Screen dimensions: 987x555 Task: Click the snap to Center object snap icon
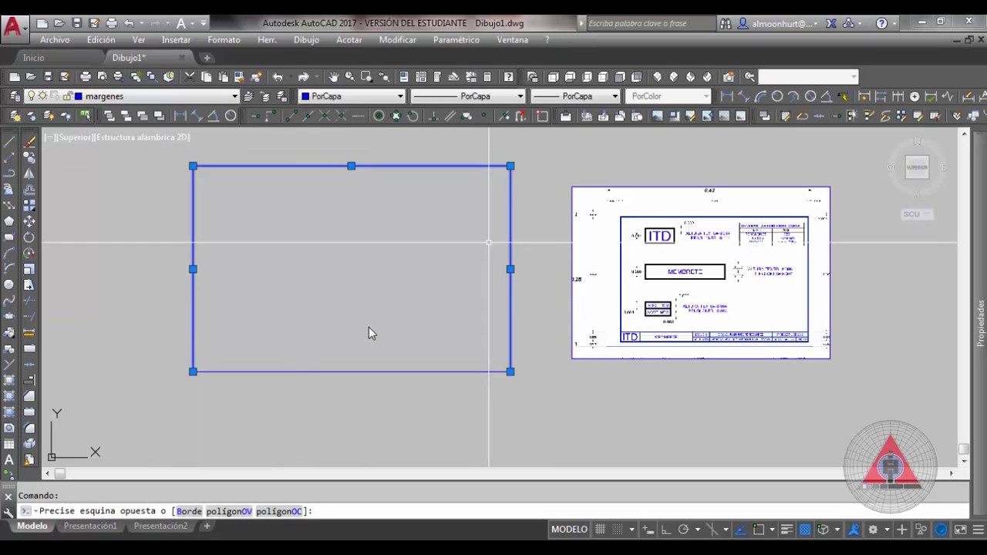pyautogui.click(x=379, y=116)
